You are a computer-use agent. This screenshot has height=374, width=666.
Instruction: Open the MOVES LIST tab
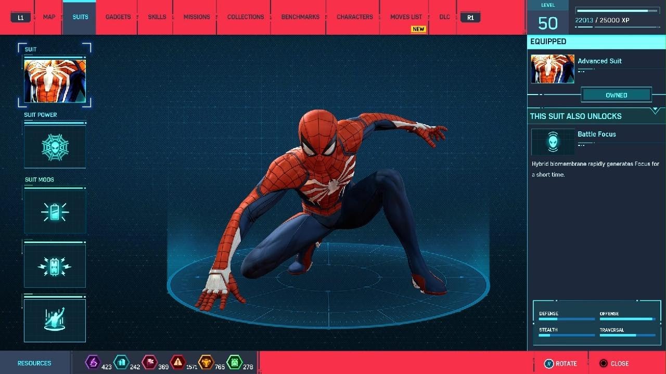(406, 17)
